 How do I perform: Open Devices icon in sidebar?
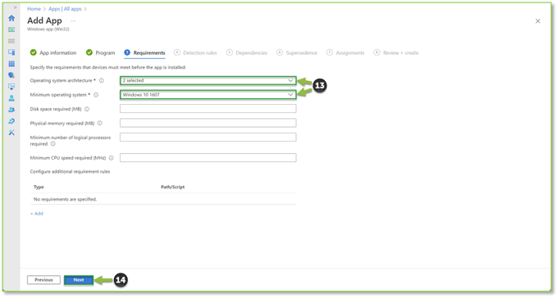coord(11,52)
